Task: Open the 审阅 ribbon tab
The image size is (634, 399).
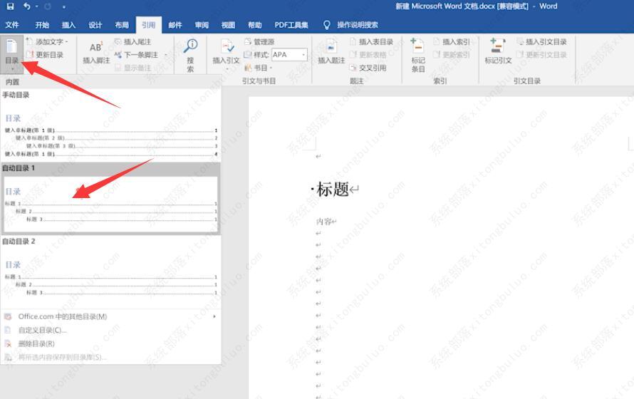Action: point(202,25)
